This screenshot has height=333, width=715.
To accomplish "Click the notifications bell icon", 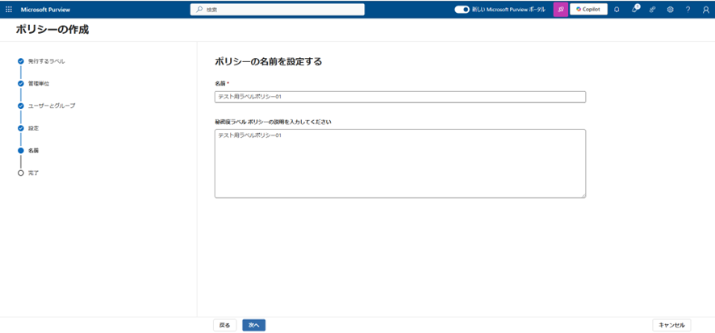I will point(617,10).
